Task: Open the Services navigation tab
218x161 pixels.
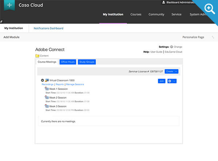Action: (177, 15)
